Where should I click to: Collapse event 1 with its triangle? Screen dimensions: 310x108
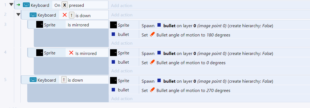(11, 5)
